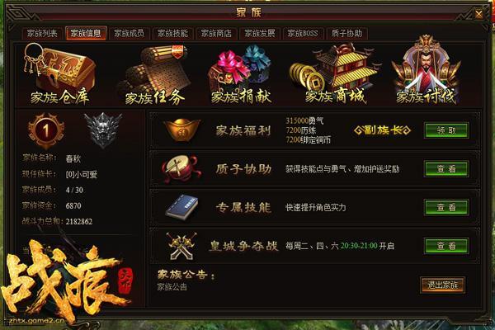This screenshot has height=330, width=495.
Task: Open the 家族讨伐 emperor icon
Action: pyautogui.click(x=426, y=70)
